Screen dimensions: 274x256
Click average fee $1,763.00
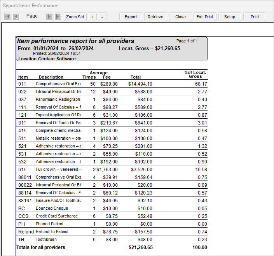click(107, 170)
